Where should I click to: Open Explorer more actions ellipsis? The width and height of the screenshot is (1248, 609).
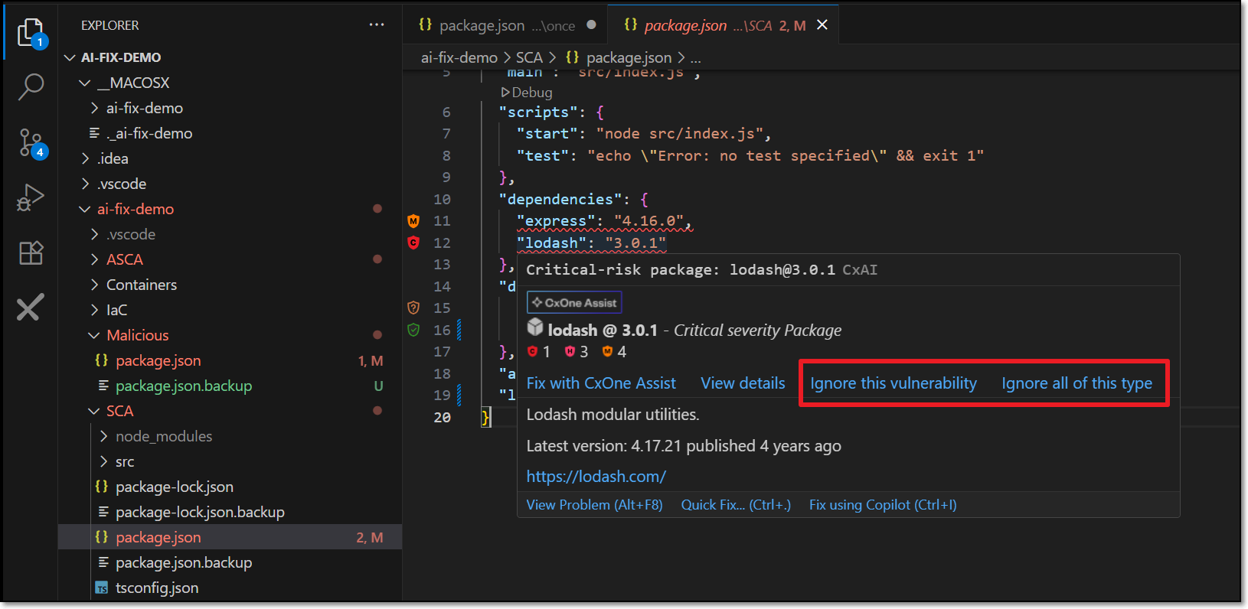click(377, 25)
